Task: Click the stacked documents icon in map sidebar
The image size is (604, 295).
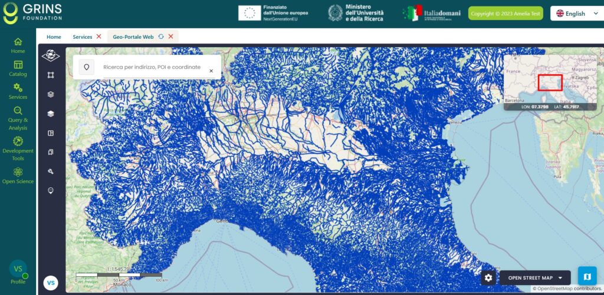Action: [x=51, y=152]
